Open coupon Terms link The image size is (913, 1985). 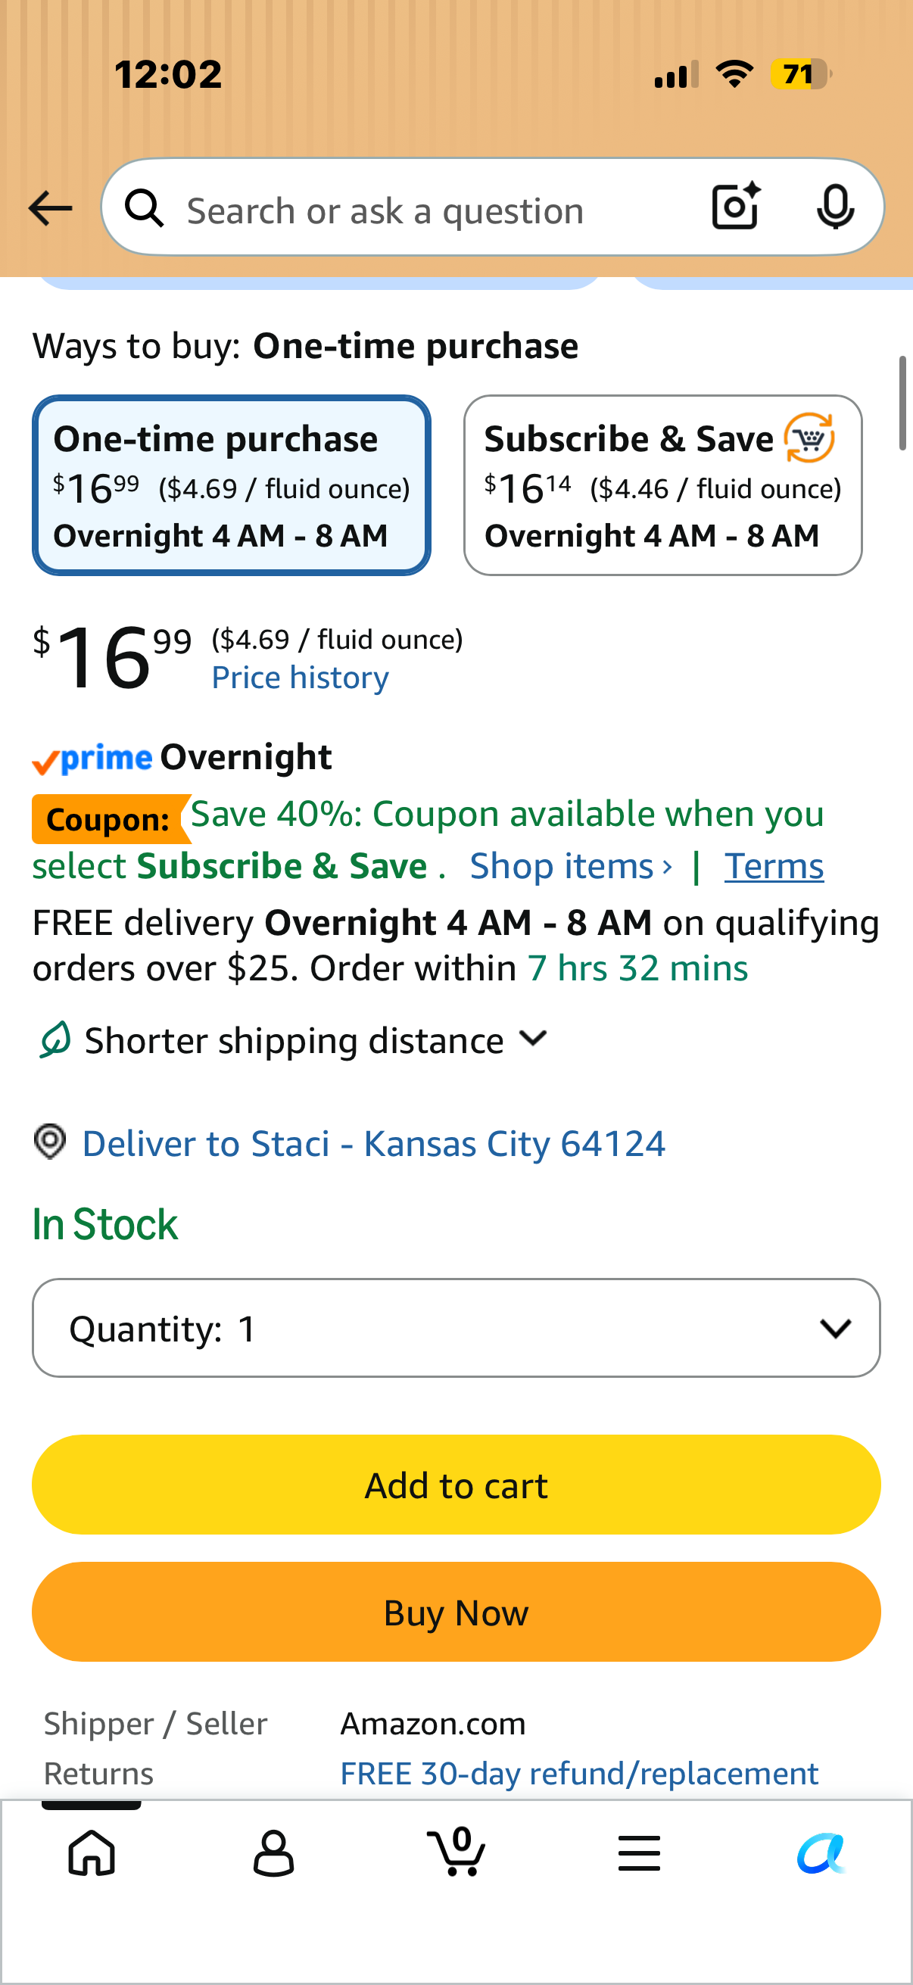[x=774, y=866]
